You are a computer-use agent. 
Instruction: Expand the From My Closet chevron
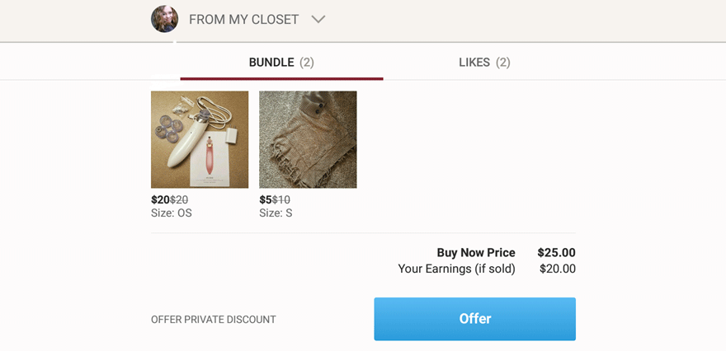coord(318,19)
